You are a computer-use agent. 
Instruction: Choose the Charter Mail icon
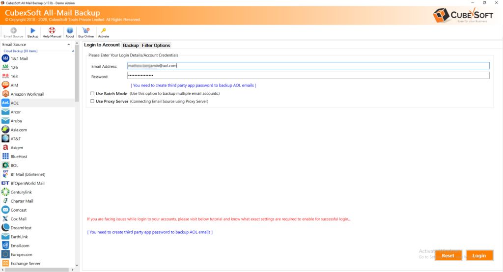tap(5, 201)
